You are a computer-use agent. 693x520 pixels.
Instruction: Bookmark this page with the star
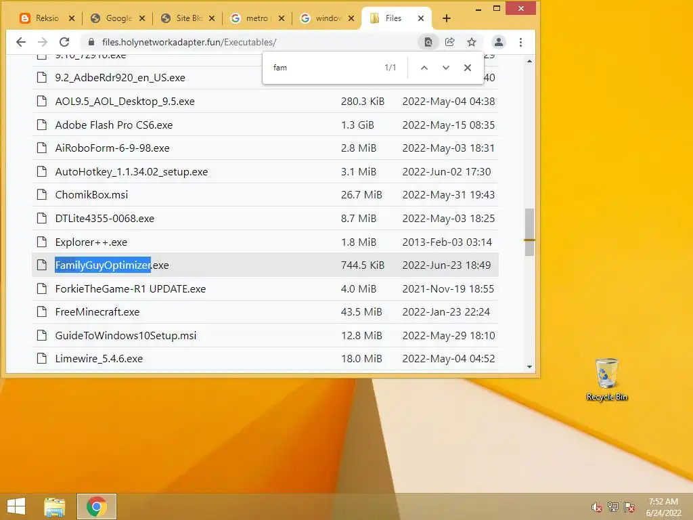[472, 42]
